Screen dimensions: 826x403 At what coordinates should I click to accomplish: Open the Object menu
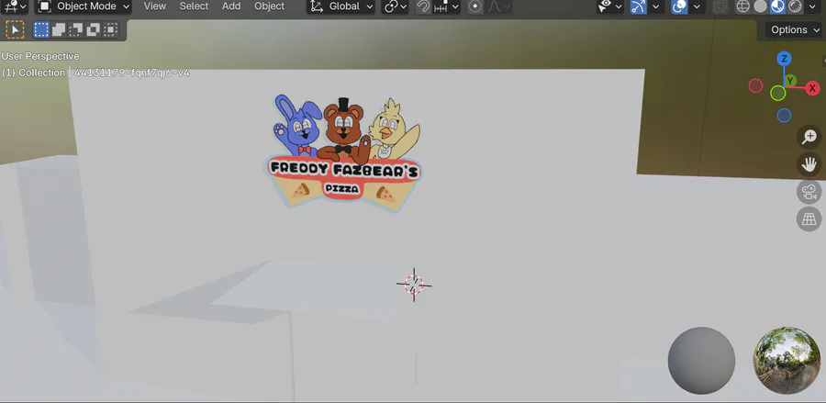[269, 6]
